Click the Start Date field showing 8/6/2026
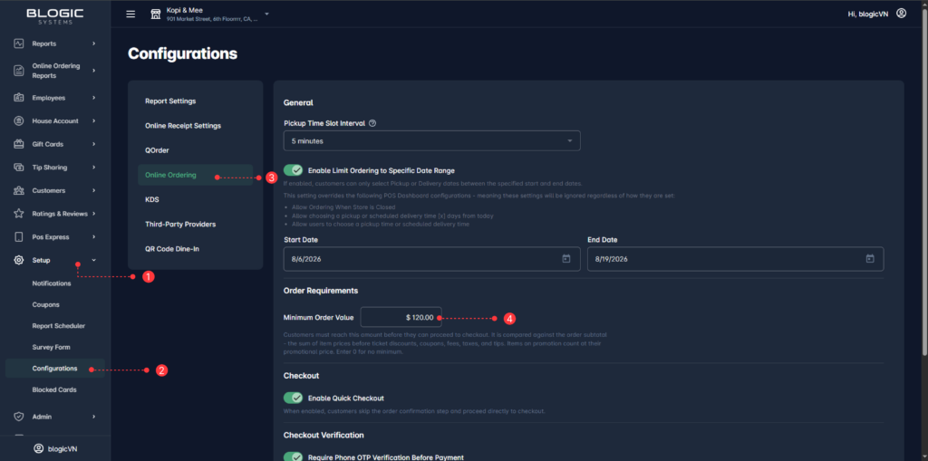 tap(432, 259)
